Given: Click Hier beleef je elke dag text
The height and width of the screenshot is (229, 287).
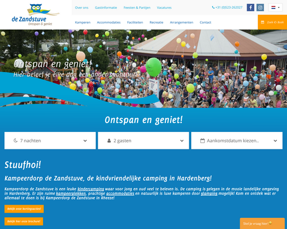Looking at the screenshot, I should (x=75, y=75).
